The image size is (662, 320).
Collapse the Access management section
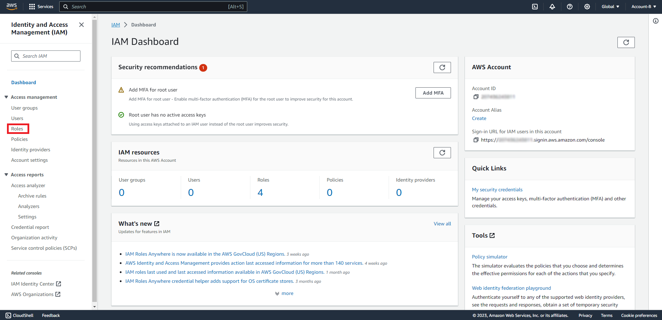pos(6,97)
